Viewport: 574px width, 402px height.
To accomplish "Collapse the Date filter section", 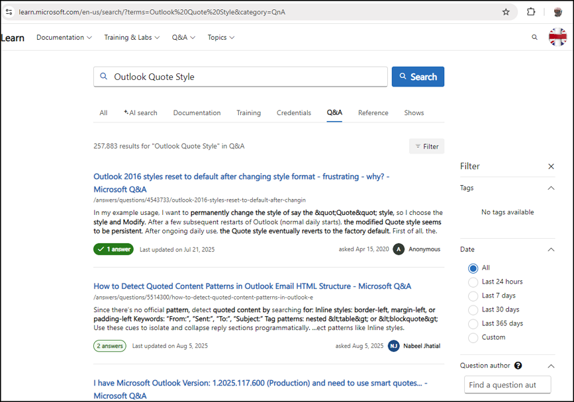I will (551, 250).
